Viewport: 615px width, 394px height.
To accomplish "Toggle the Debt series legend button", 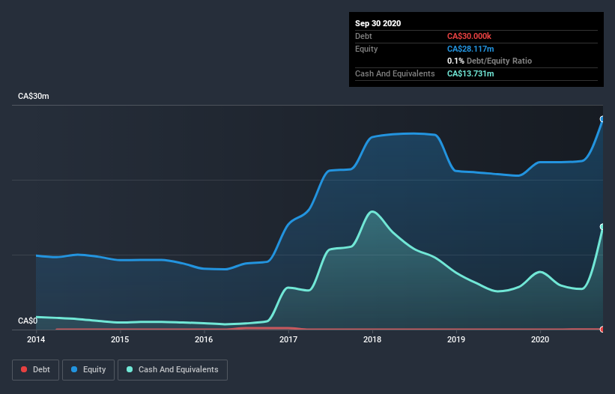I will coord(36,370).
